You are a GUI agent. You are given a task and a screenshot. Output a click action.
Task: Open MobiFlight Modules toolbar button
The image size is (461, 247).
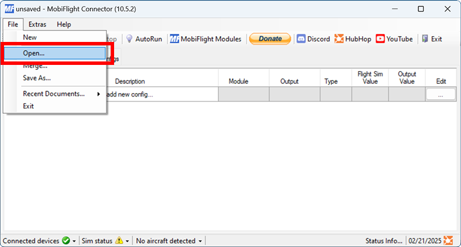[x=206, y=38]
